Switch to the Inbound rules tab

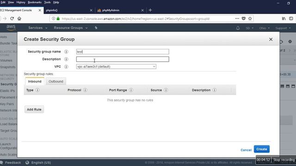35,81
